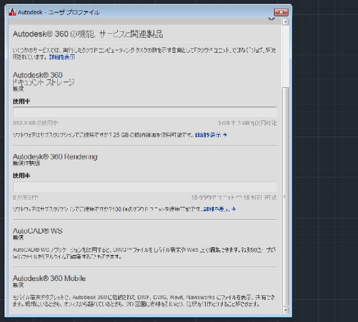358x322 pixels.
Task: Click the document storage usage bar
Action: click(145, 113)
